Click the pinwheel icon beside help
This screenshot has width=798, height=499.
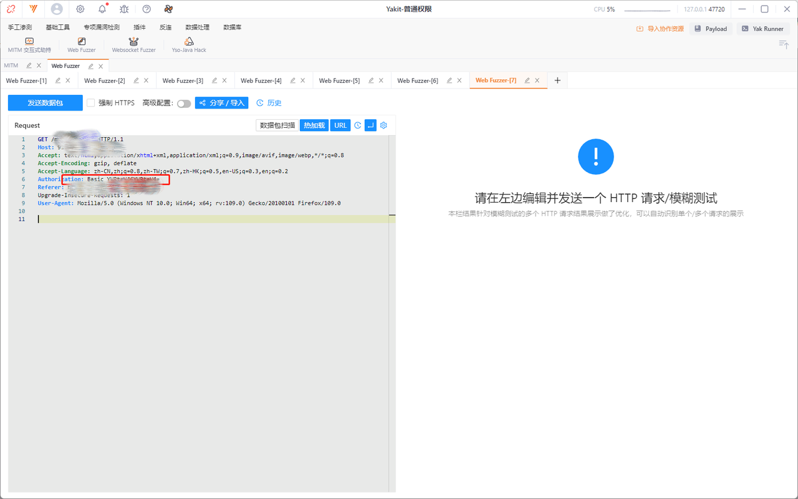[x=168, y=9]
